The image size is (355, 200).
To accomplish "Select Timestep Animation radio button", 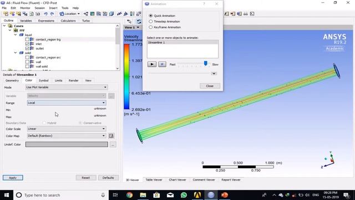I will [x=151, y=21].
